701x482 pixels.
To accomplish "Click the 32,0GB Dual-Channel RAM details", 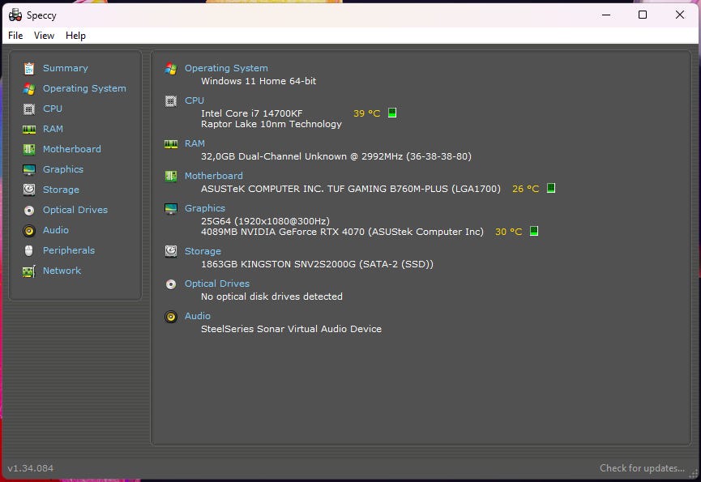I will point(336,156).
